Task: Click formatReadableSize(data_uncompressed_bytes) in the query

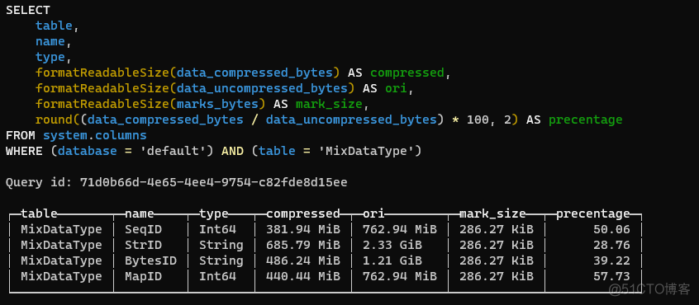Action: (x=195, y=88)
